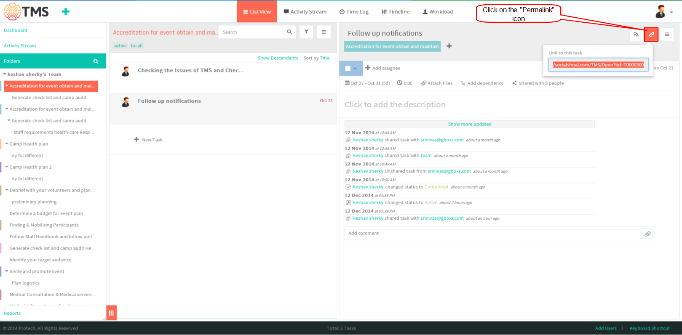
Task: Click the green plus create icon
Action: pyautogui.click(x=65, y=12)
